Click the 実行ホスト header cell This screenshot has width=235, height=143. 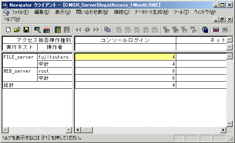point(20,47)
